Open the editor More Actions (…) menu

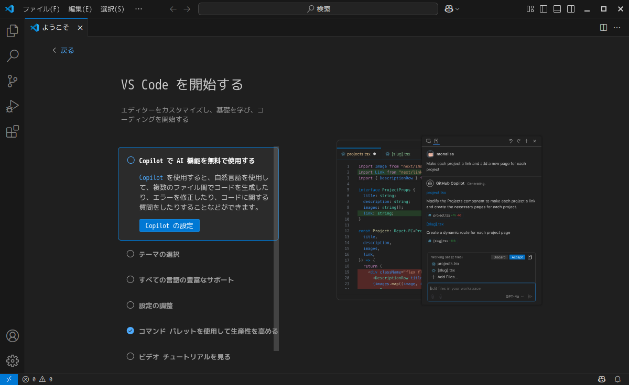click(x=617, y=28)
